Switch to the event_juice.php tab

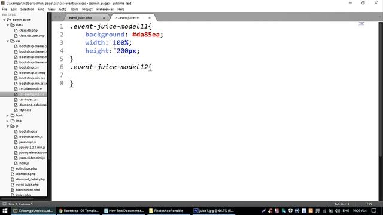[x=80, y=18]
